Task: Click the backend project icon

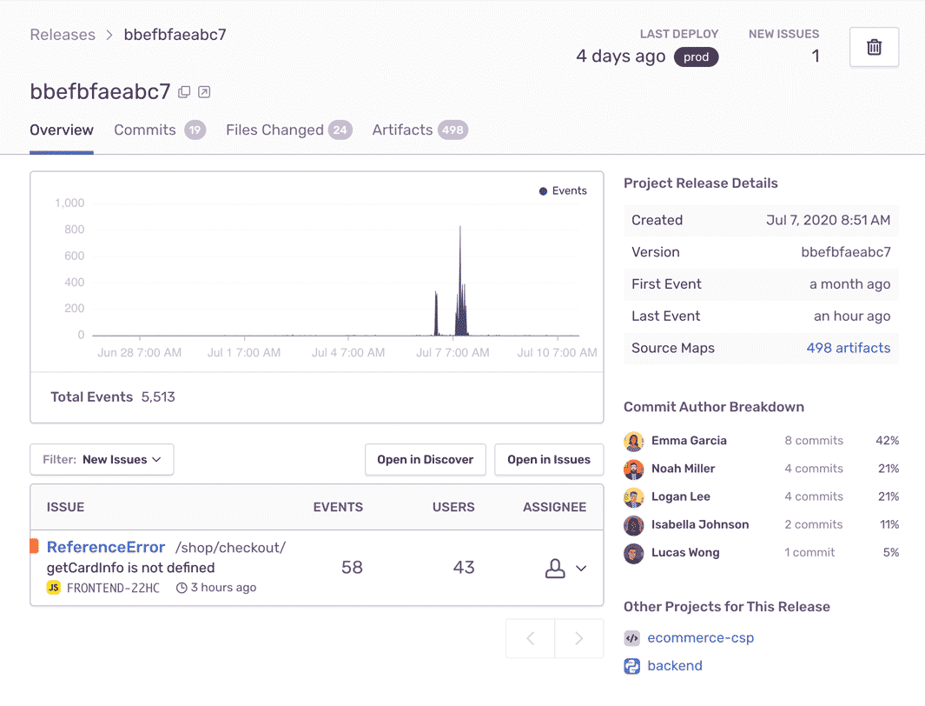Action: coord(631,666)
